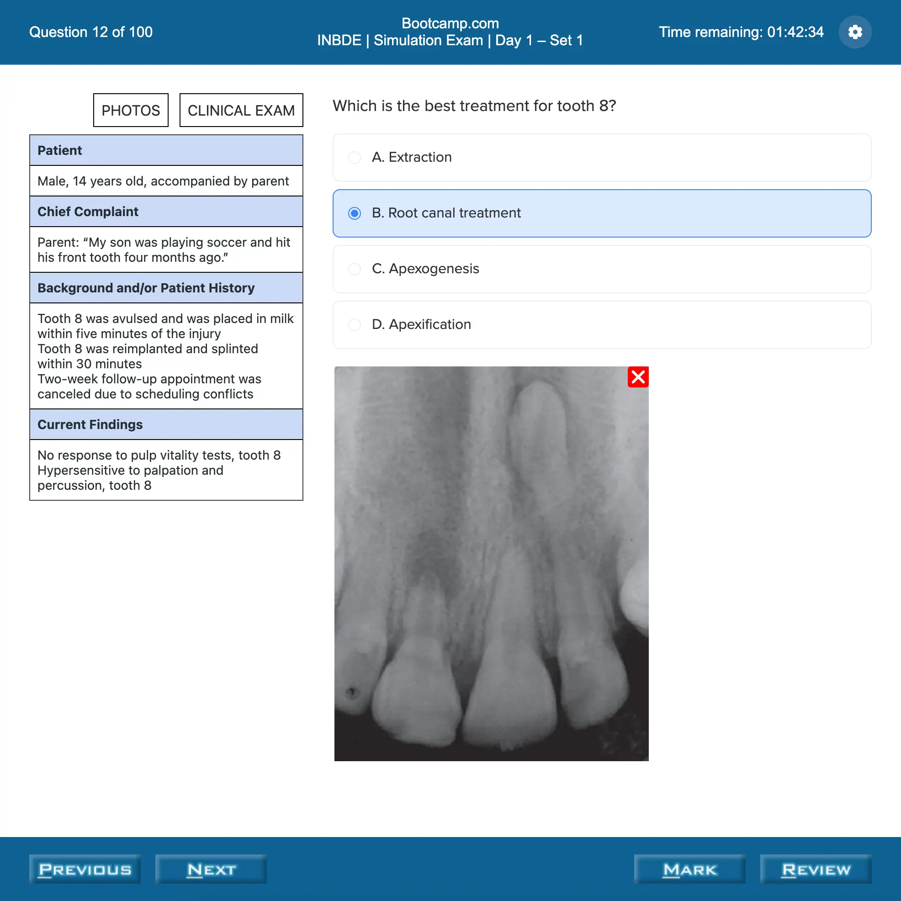The width and height of the screenshot is (901, 901).
Task: Open the settings gear icon
Action: [x=855, y=32]
